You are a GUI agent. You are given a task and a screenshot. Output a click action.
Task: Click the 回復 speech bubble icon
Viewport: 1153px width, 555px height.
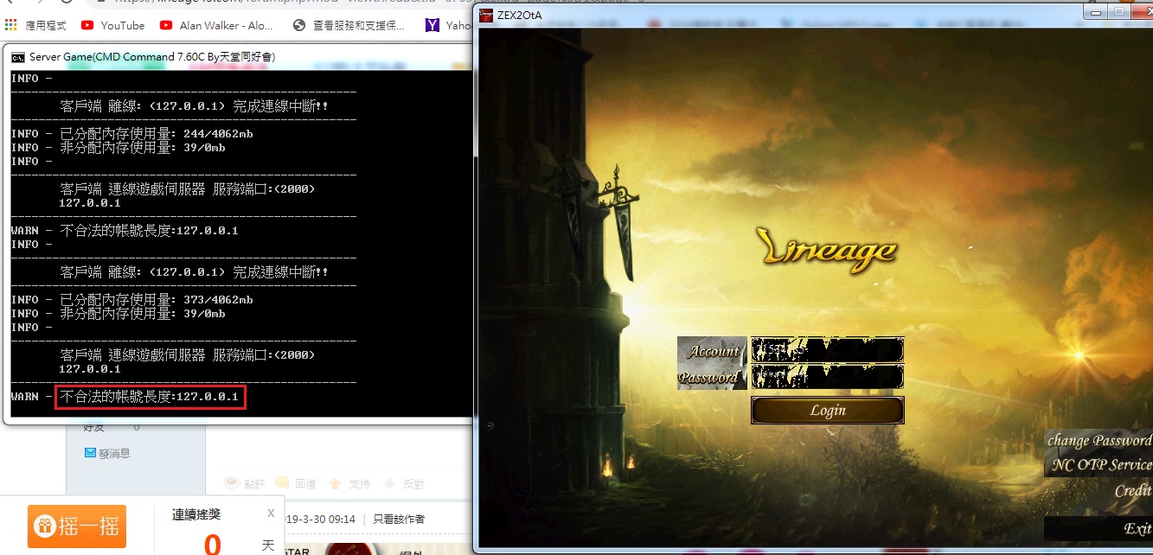[282, 483]
